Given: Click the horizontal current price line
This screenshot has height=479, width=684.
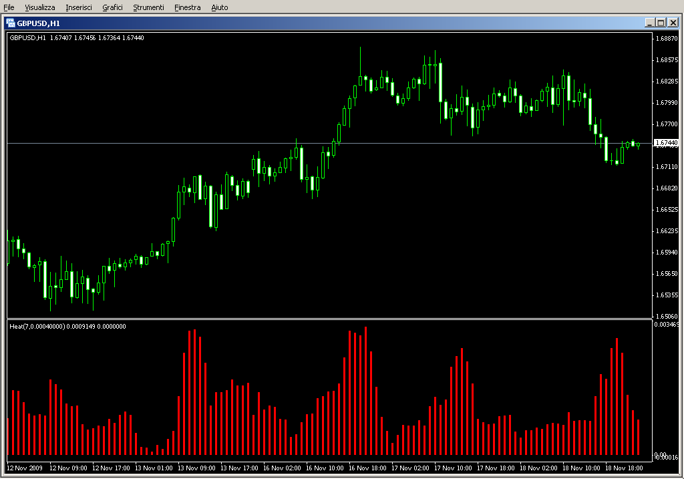Looking at the screenshot, I should [329, 143].
